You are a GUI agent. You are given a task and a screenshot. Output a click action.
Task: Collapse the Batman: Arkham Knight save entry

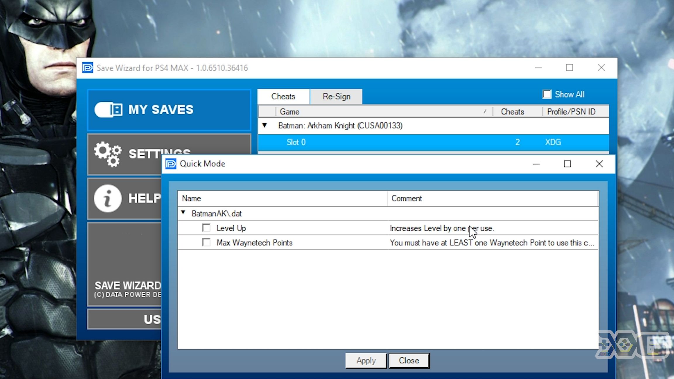265,125
